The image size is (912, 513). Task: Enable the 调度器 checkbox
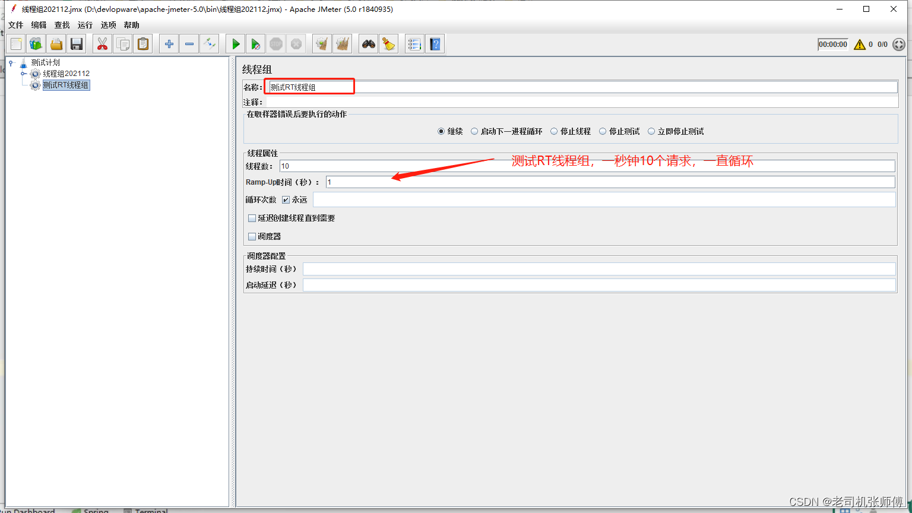point(252,236)
